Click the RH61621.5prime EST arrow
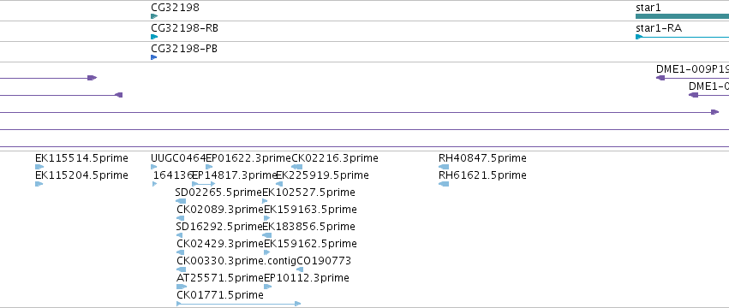729x308 pixels. (x=444, y=184)
